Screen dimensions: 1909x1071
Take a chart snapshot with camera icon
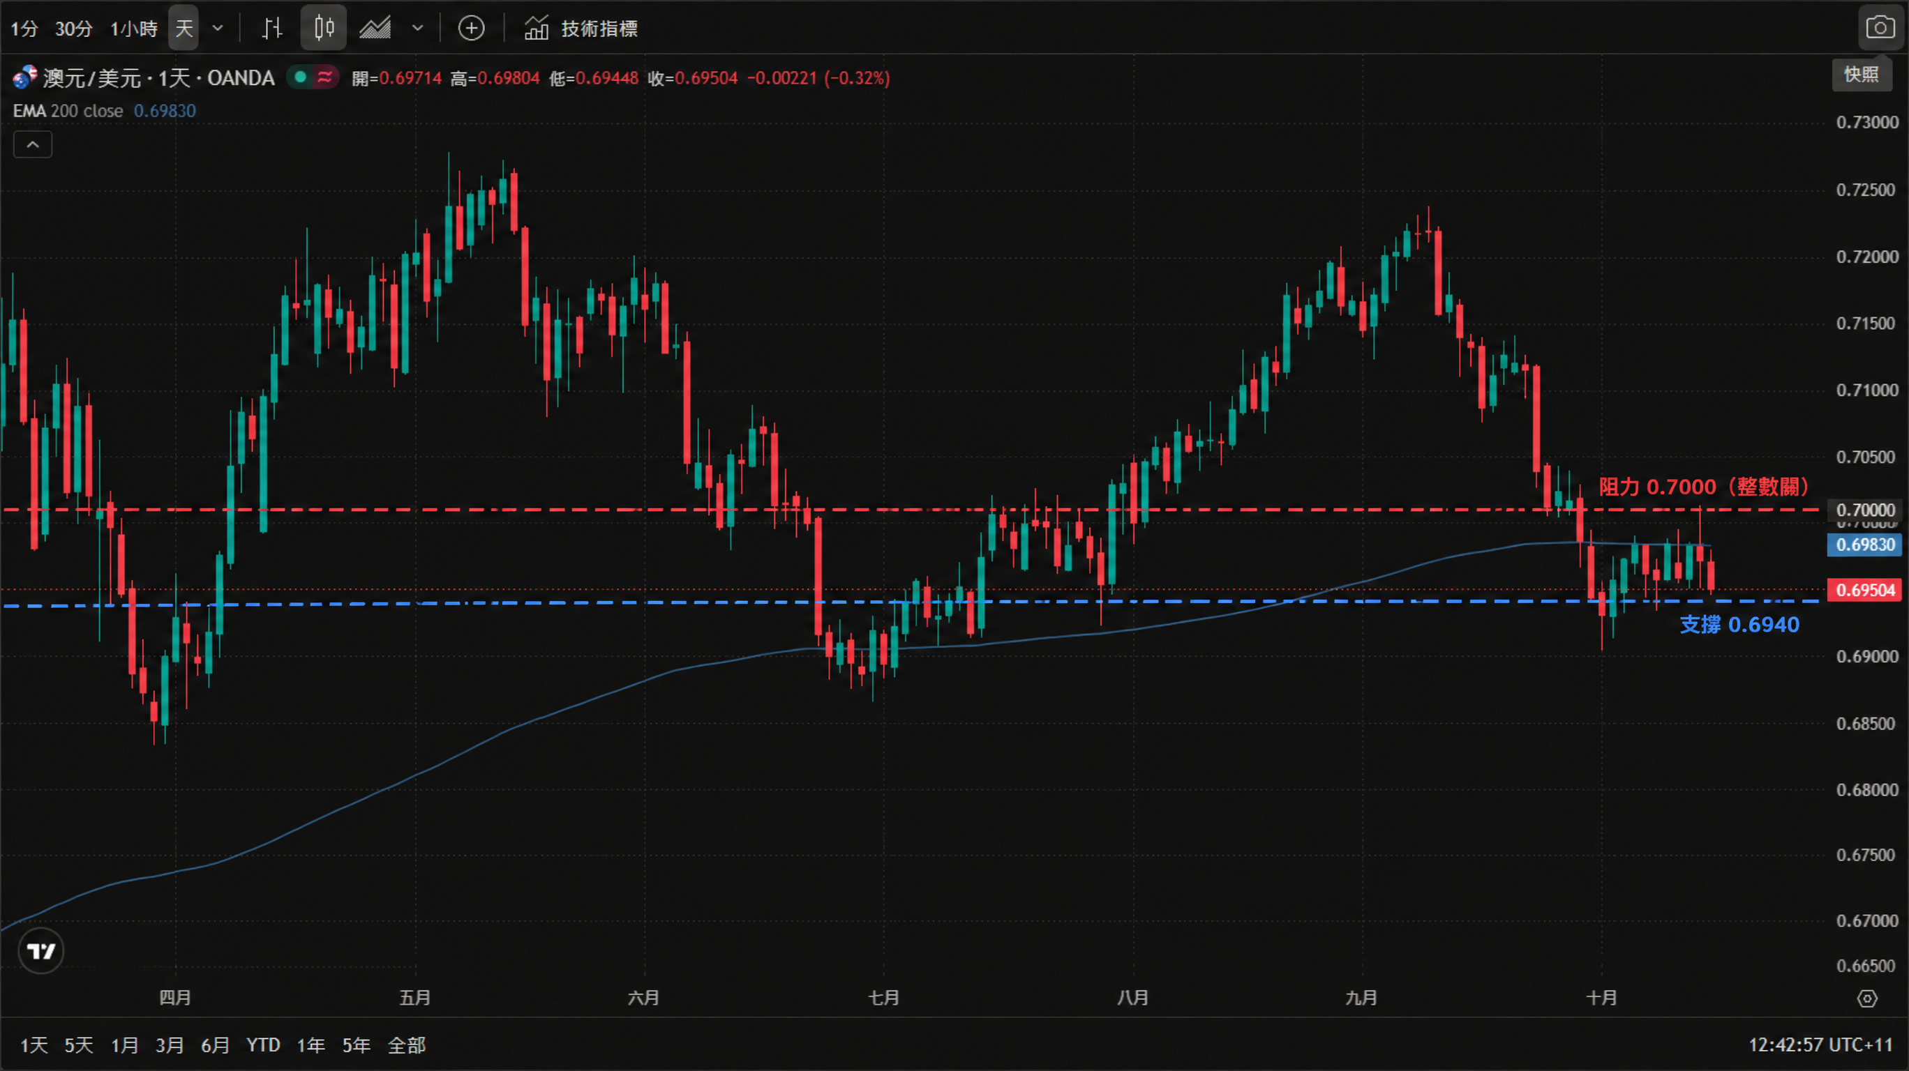pos(1880,28)
